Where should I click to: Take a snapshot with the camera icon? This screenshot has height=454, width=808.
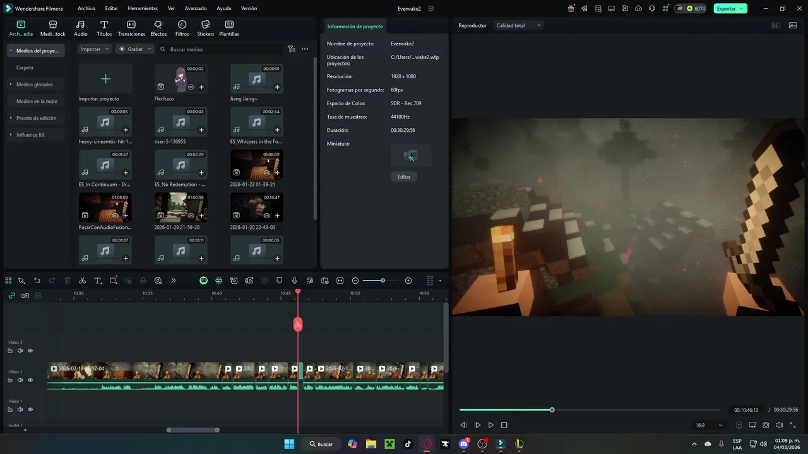pos(766,425)
